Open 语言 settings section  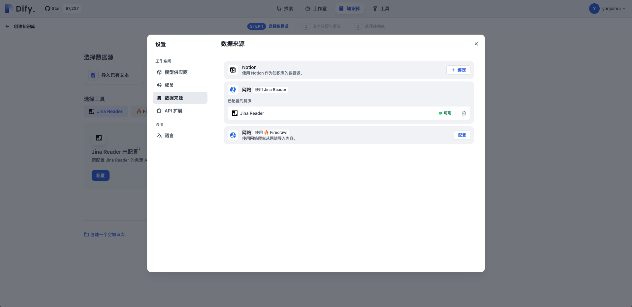(169, 136)
